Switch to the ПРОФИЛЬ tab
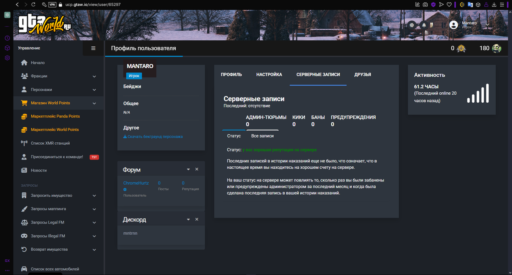The image size is (512, 275). point(232,75)
